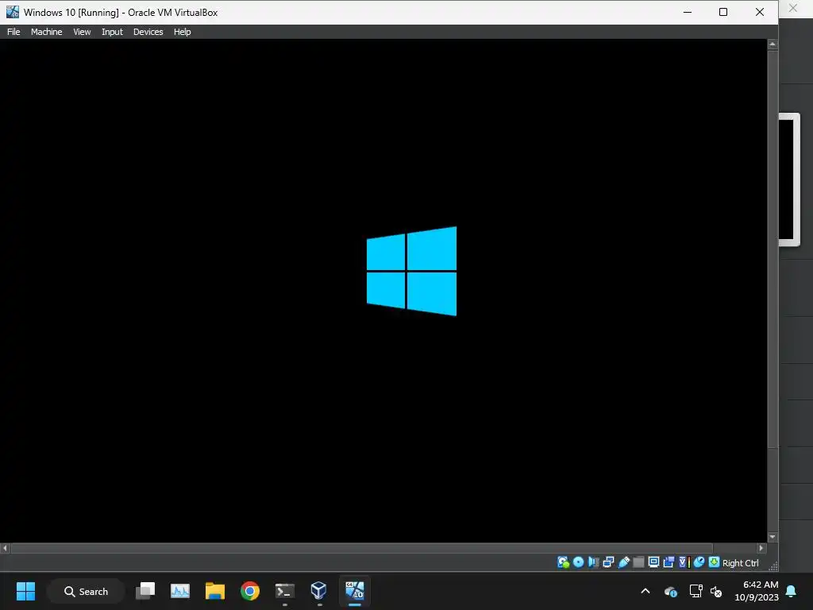Launch Google Chrome from the taskbar
The height and width of the screenshot is (610, 813).
pyautogui.click(x=250, y=591)
